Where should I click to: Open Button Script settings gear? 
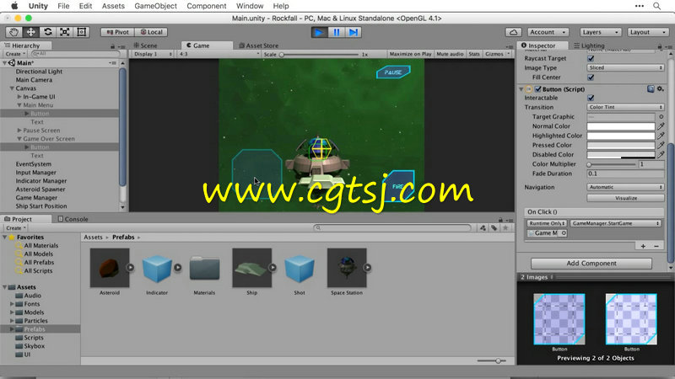660,89
